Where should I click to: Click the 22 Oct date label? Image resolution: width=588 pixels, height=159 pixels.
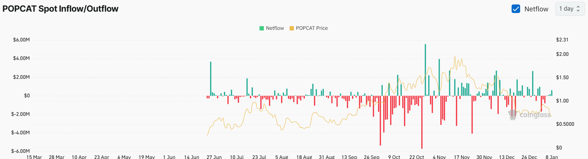click(417, 157)
